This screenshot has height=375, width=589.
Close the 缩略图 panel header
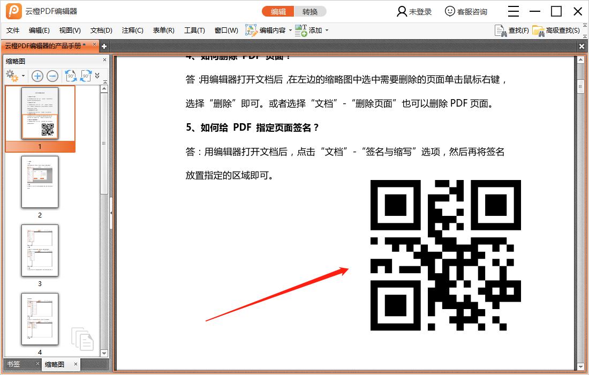105,60
